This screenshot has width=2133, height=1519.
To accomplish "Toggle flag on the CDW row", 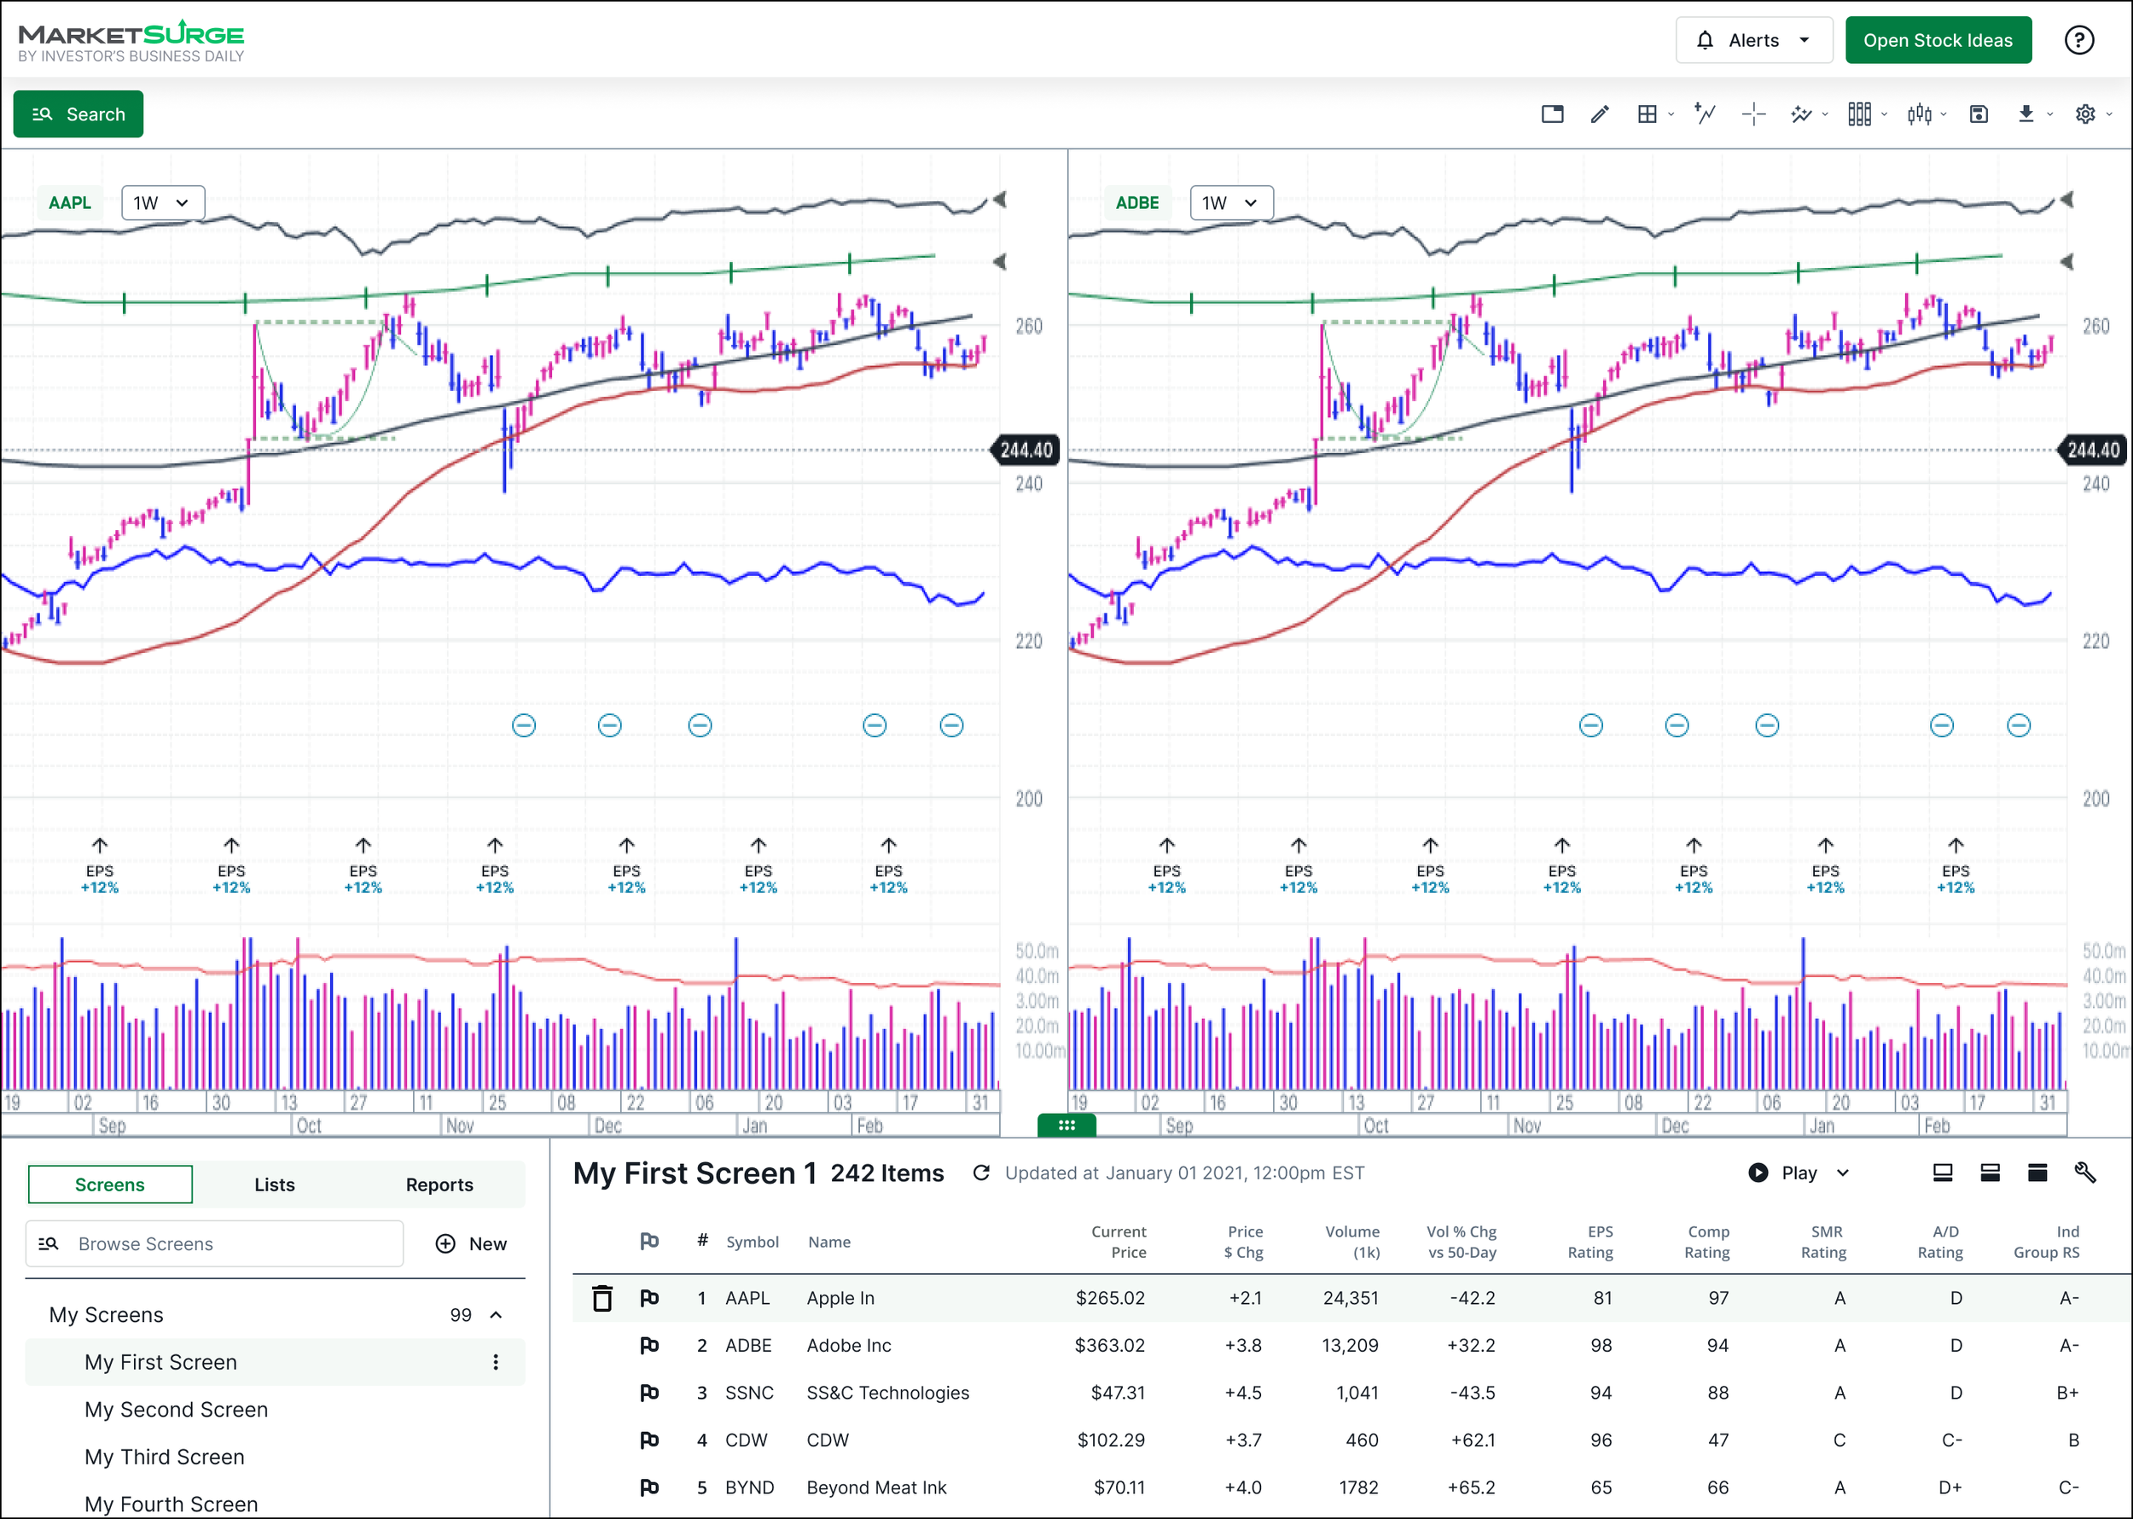I will pyautogui.click(x=649, y=1440).
